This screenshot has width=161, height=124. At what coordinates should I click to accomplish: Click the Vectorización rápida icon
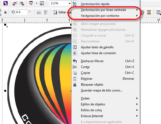pos(75,4)
